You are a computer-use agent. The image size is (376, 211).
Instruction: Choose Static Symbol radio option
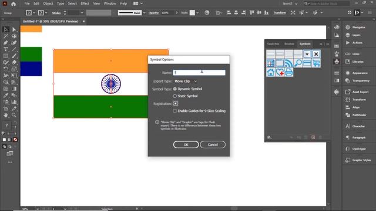tap(175, 96)
